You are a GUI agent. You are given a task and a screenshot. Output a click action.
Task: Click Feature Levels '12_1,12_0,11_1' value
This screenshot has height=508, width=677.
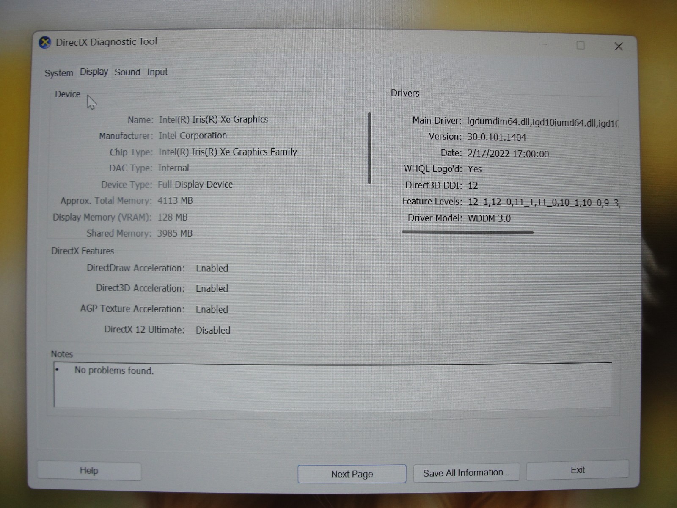544,202
